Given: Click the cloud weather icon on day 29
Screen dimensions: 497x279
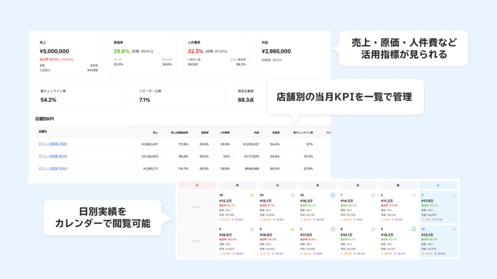Looking at the screenshot, I should (293, 195).
